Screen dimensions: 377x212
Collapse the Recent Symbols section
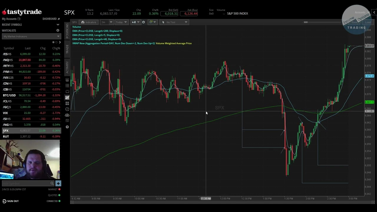(58, 25)
